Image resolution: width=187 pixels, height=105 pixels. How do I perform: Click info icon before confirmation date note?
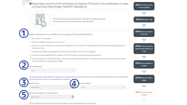(x=30, y=104)
